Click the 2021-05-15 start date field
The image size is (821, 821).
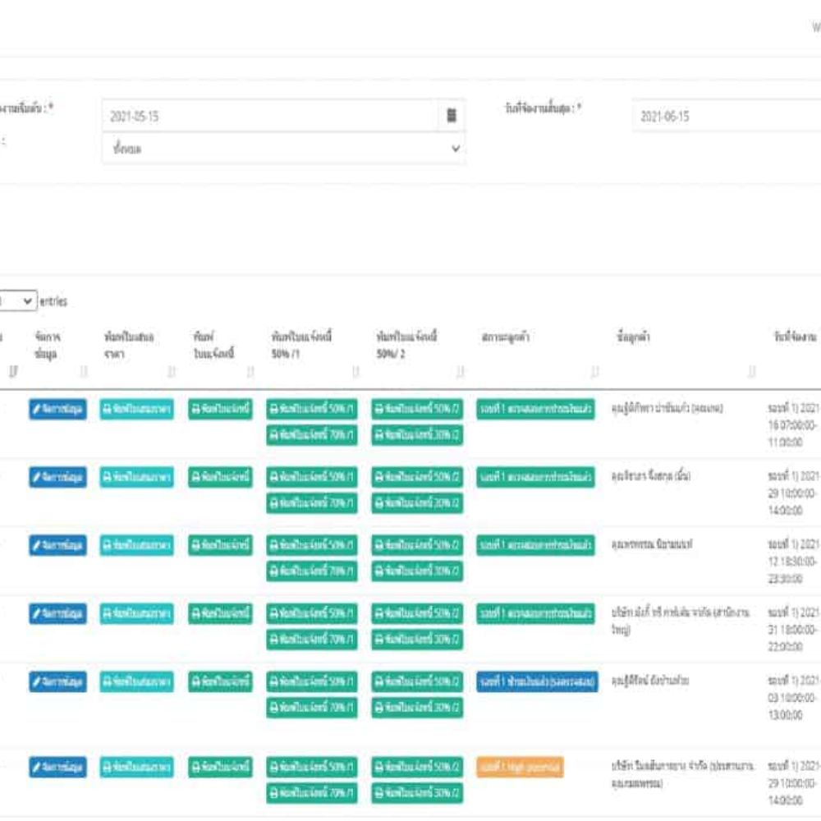(269, 116)
